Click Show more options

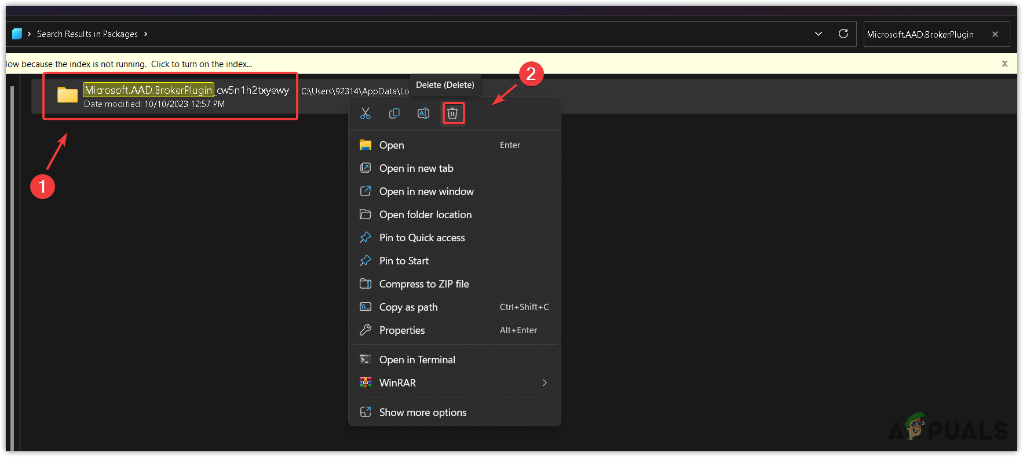(x=455, y=412)
